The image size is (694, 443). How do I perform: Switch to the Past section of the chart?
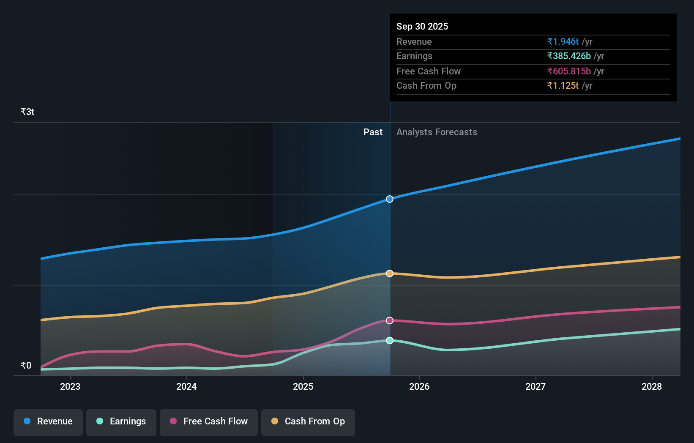coord(372,132)
